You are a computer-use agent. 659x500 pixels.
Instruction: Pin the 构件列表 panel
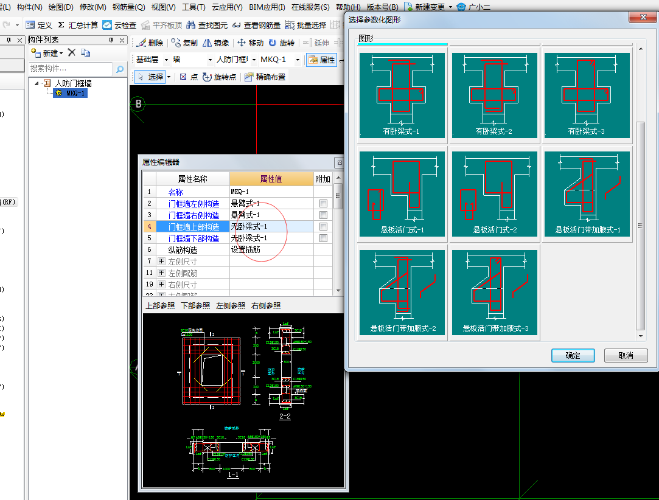(x=111, y=40)
